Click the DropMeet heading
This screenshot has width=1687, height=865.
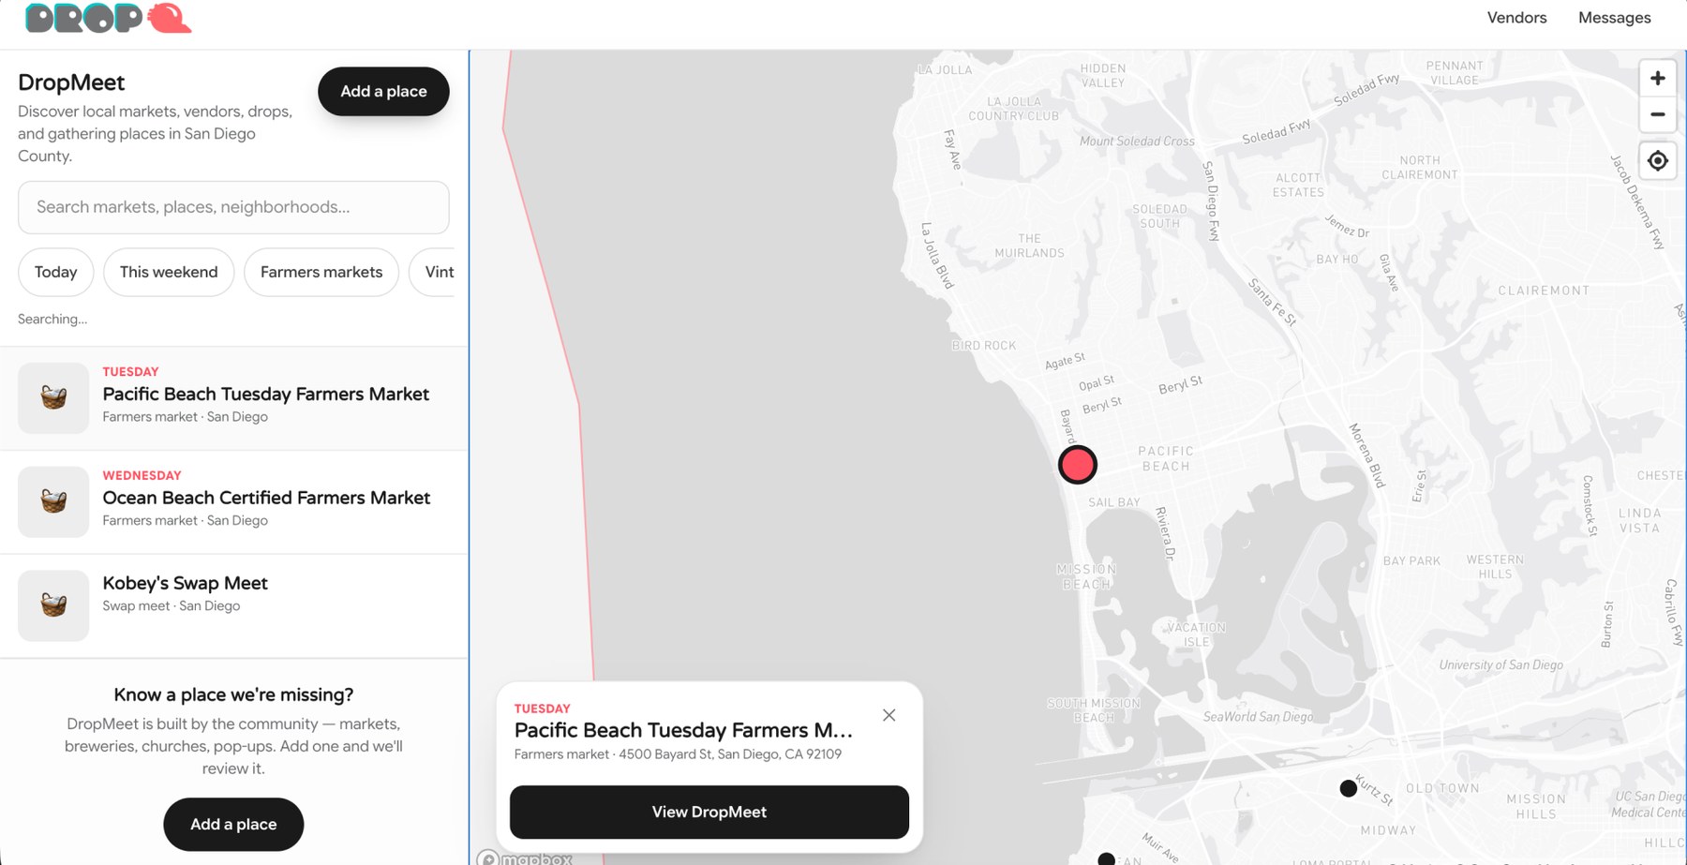[71, 82]
